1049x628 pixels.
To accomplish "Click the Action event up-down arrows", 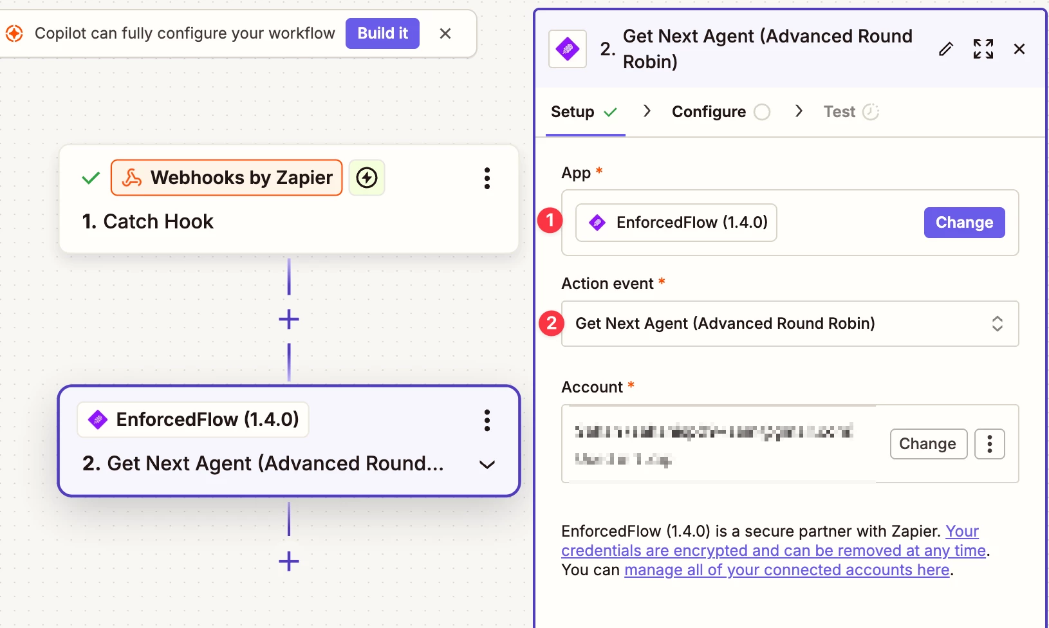I will click(997, 324).
